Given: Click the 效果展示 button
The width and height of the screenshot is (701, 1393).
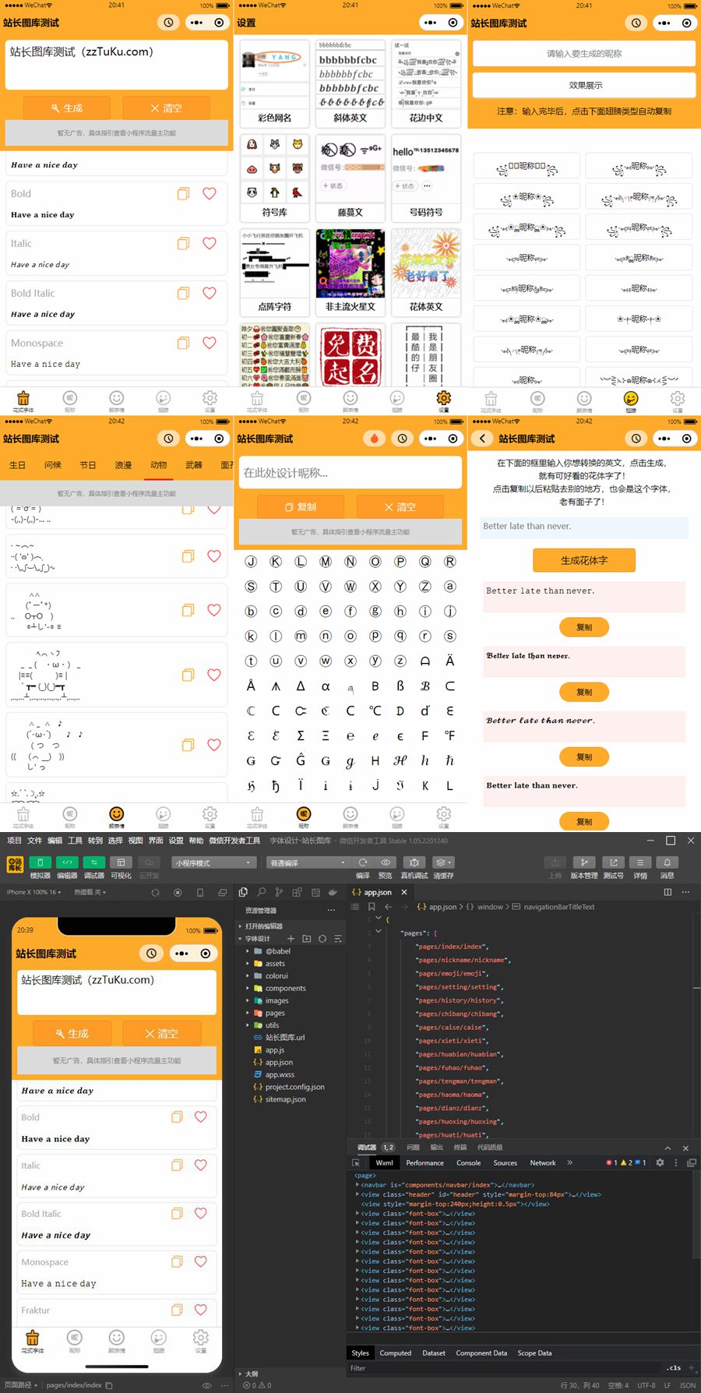Looking at the screenshot, I should [x=584, y=85].
